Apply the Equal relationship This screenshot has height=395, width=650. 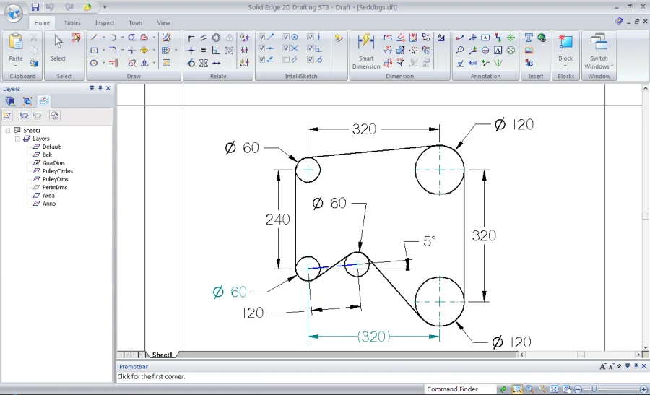[204, 51]
